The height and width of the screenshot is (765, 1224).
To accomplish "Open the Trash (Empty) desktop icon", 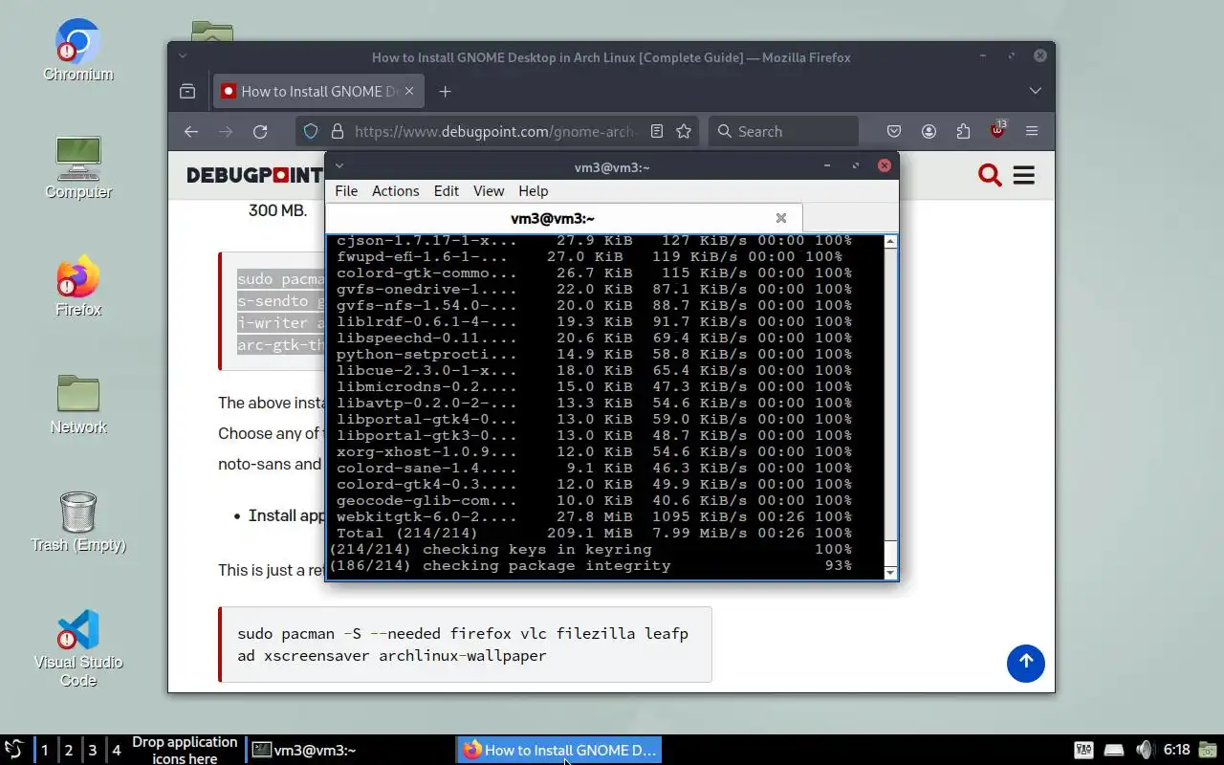I will pos(77,521).
